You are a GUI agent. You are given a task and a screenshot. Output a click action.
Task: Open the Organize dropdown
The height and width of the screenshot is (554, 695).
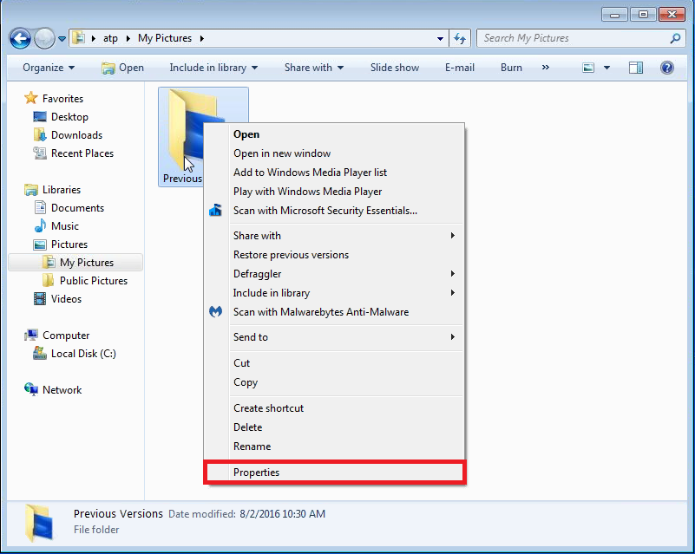tap(48, 68)
